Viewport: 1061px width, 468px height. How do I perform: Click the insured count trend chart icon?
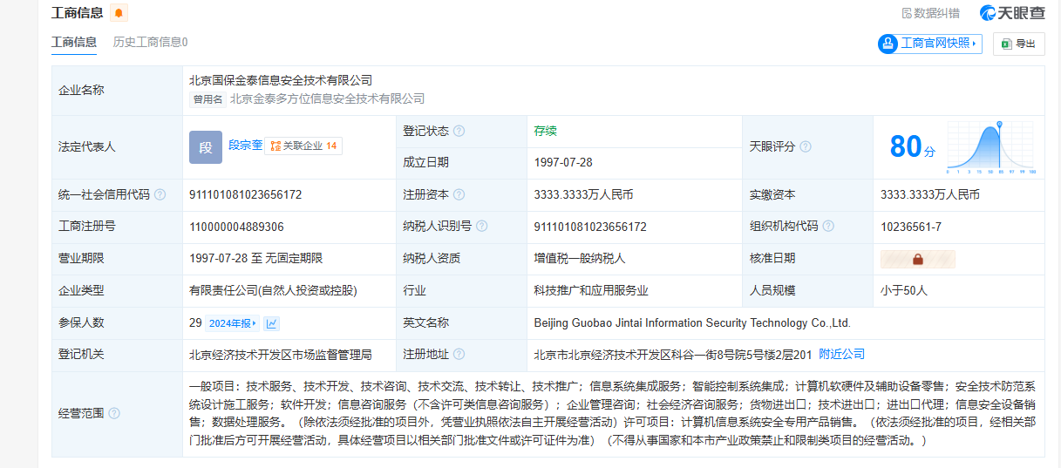click(x=272, y=323)
